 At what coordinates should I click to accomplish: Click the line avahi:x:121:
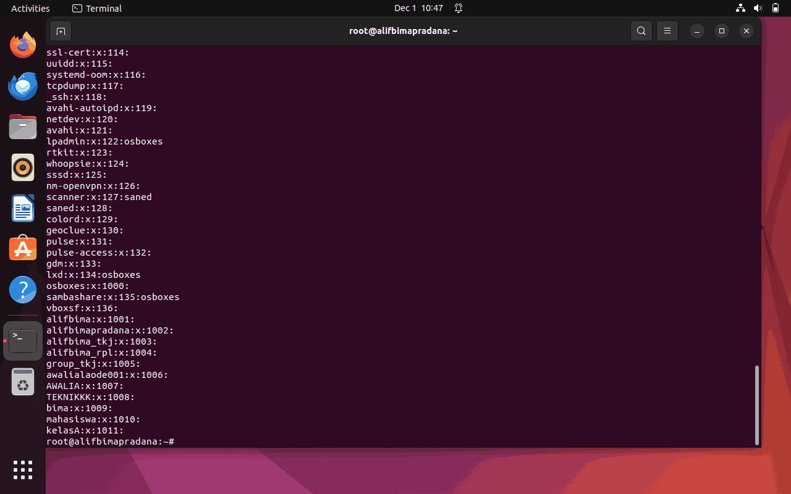click(80, 130)
